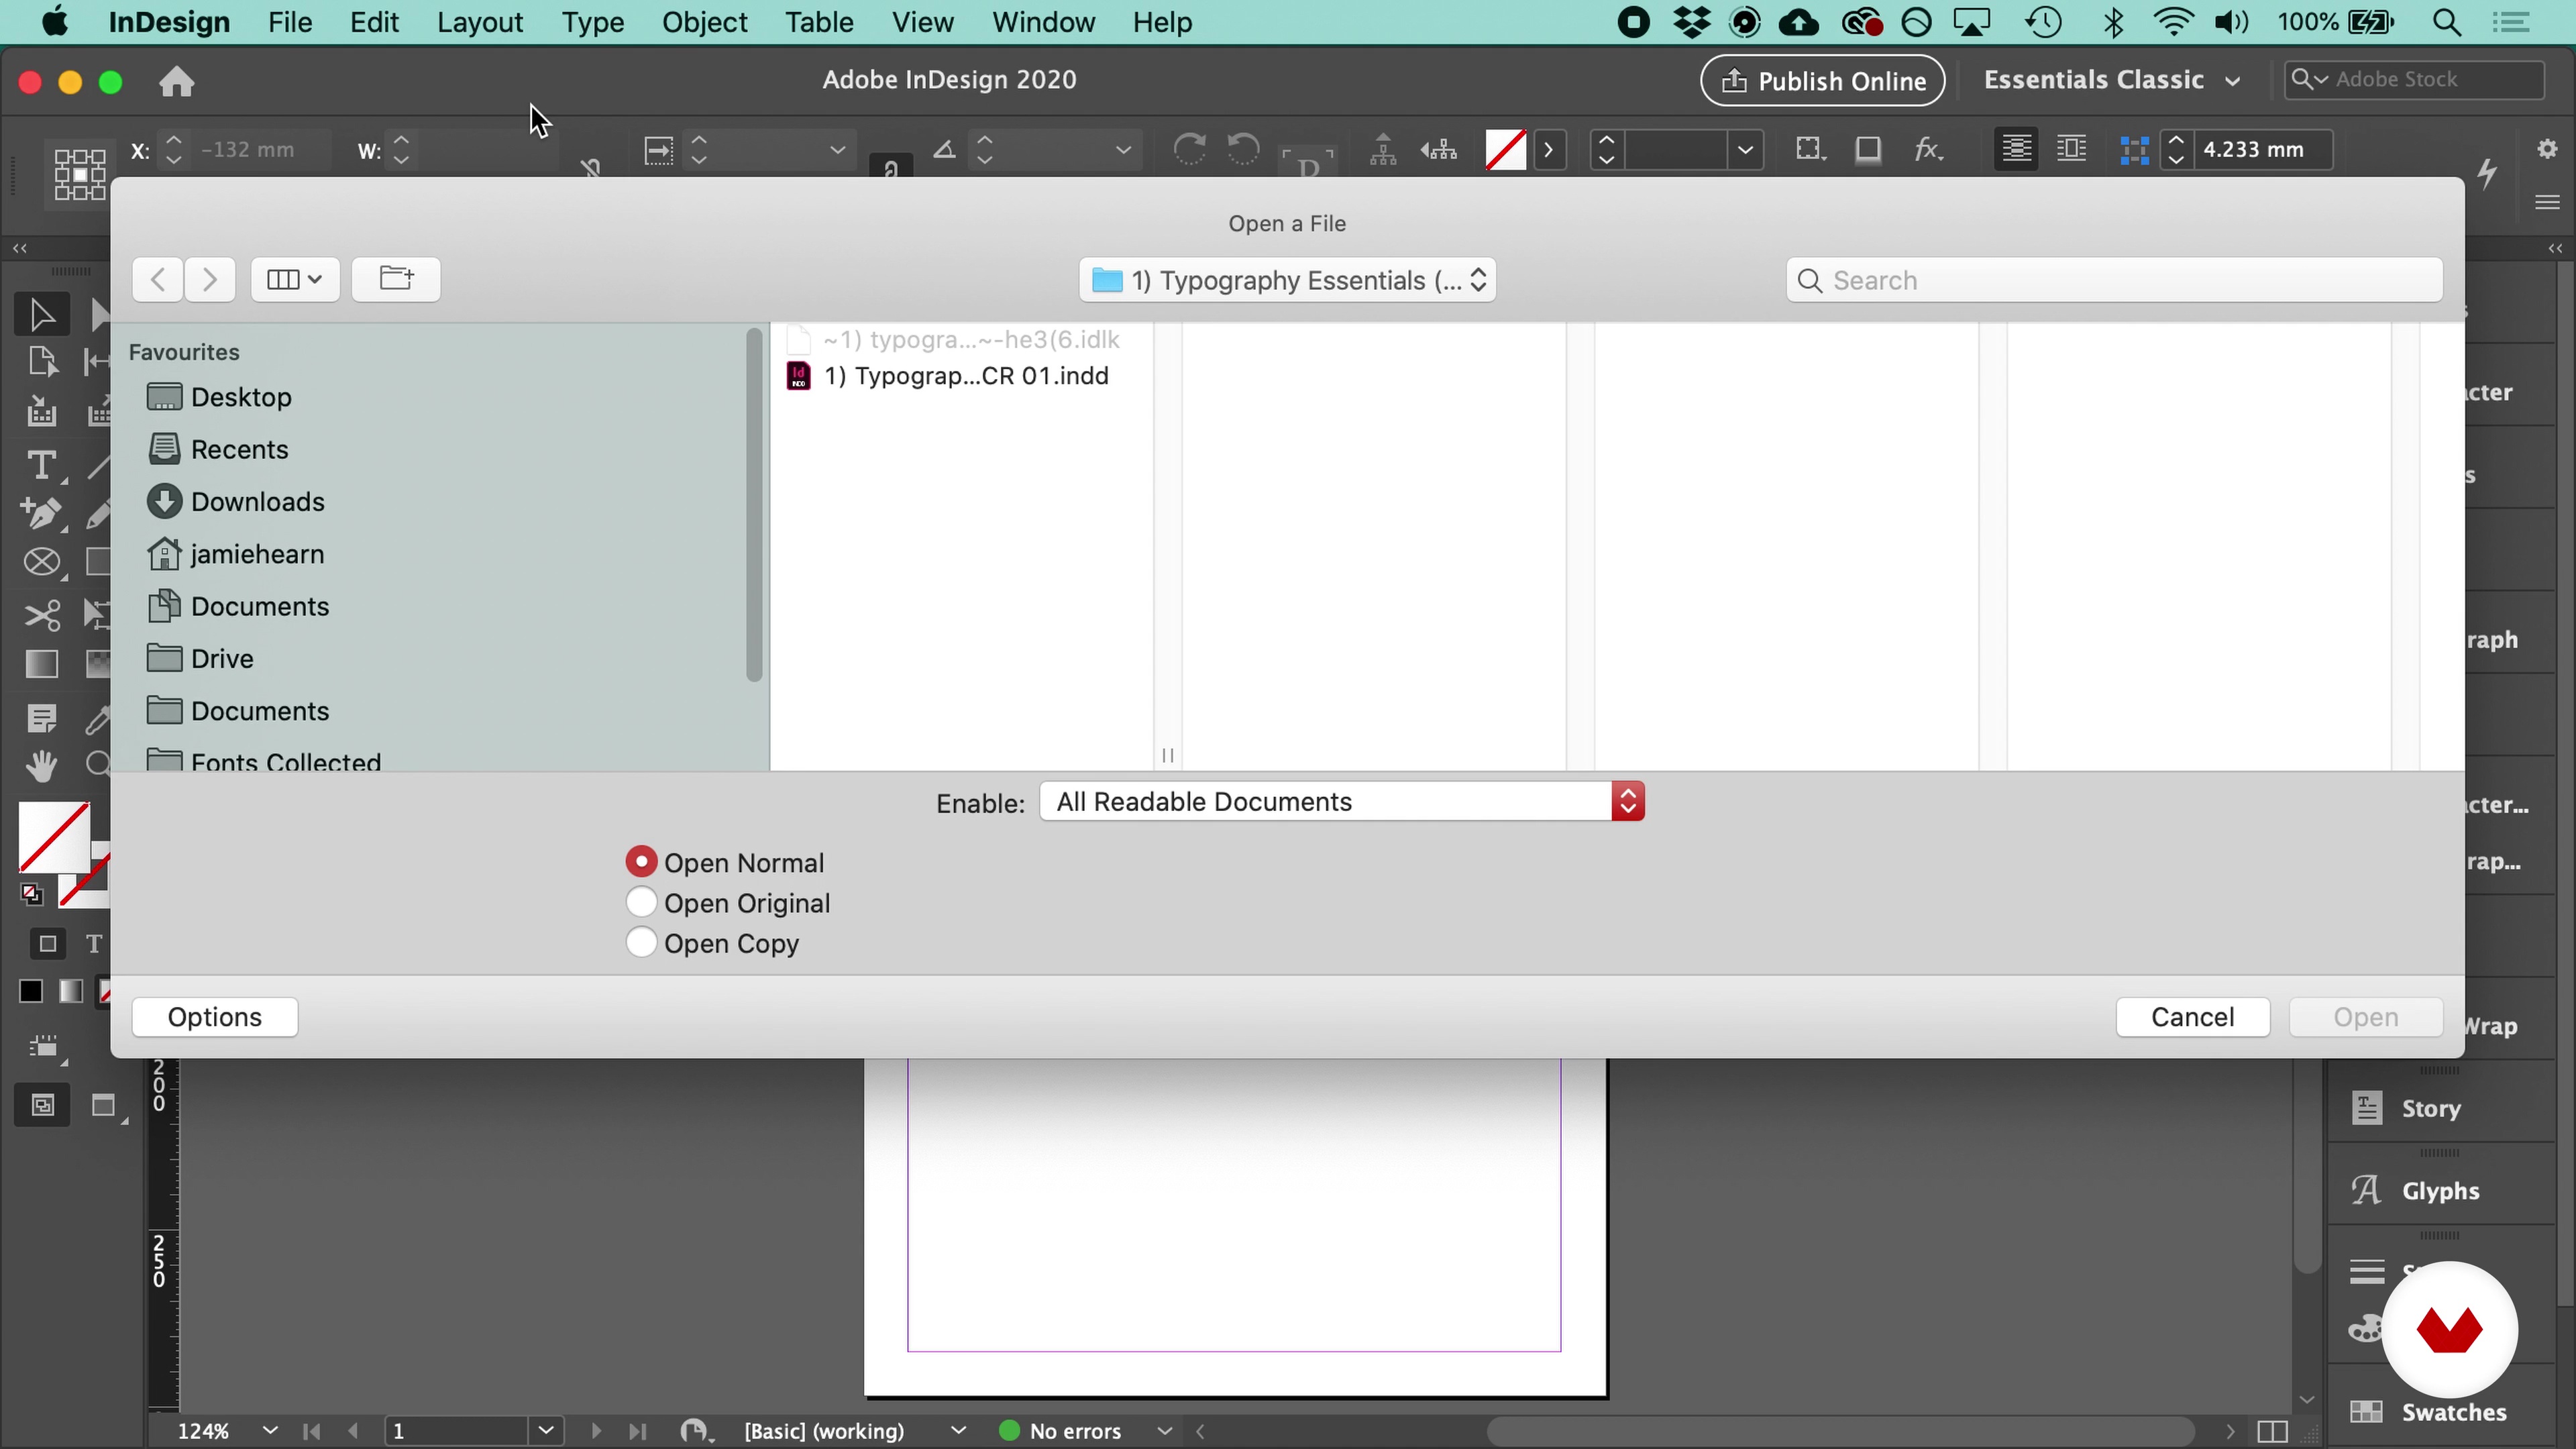Open the Type menu
The image size is (2576, 1449).
[x=592, y=22]
